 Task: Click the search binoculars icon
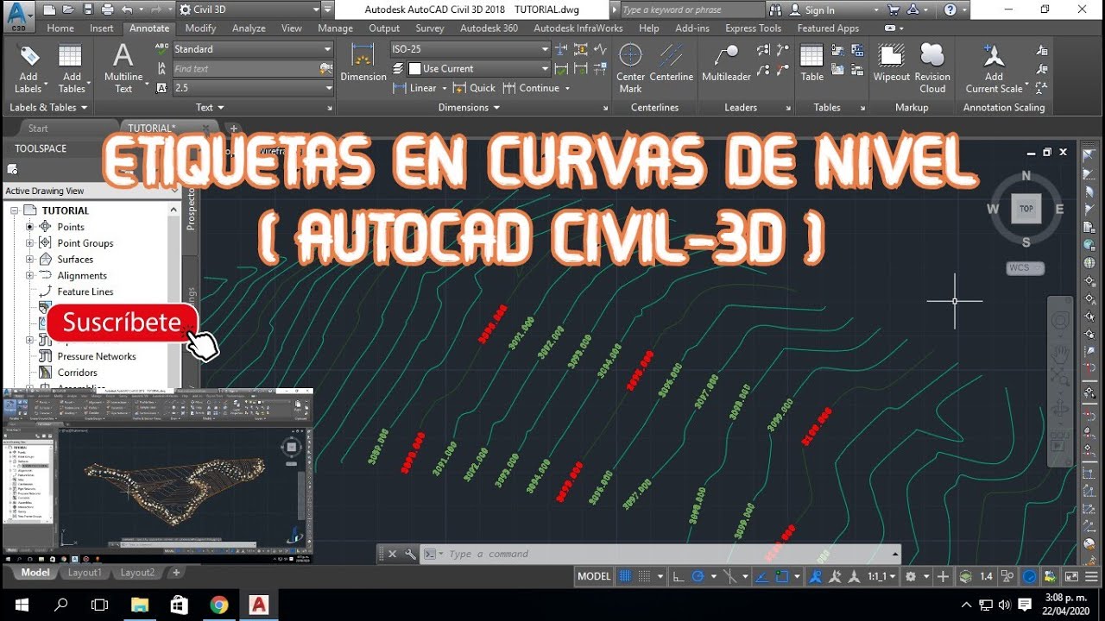coord(773,9)
